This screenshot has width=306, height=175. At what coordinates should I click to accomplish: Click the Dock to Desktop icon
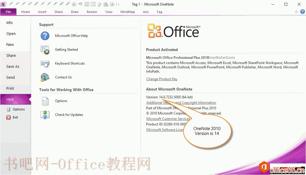coord(87,4)
